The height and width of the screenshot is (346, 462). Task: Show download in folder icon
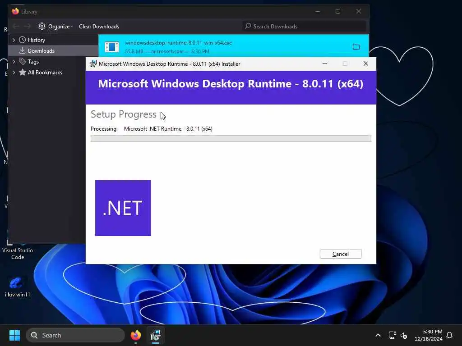coord(356,46)
